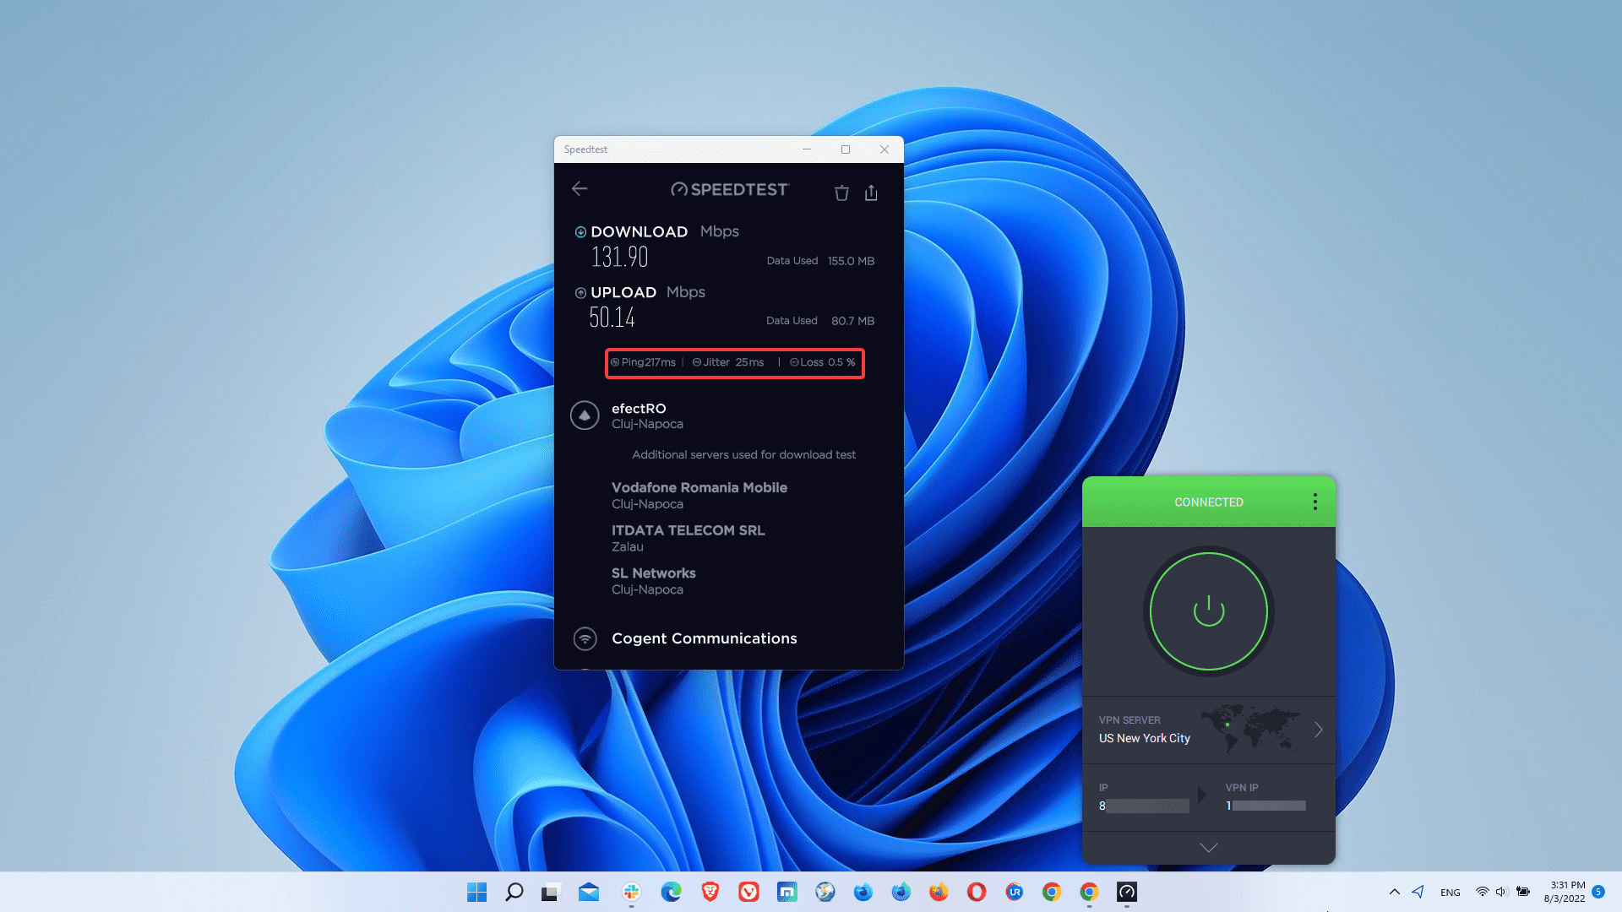The width and height of the screenshot is (1622, 912).
Task: Open the clock and date panel
Action: (x=1565, y=892)
